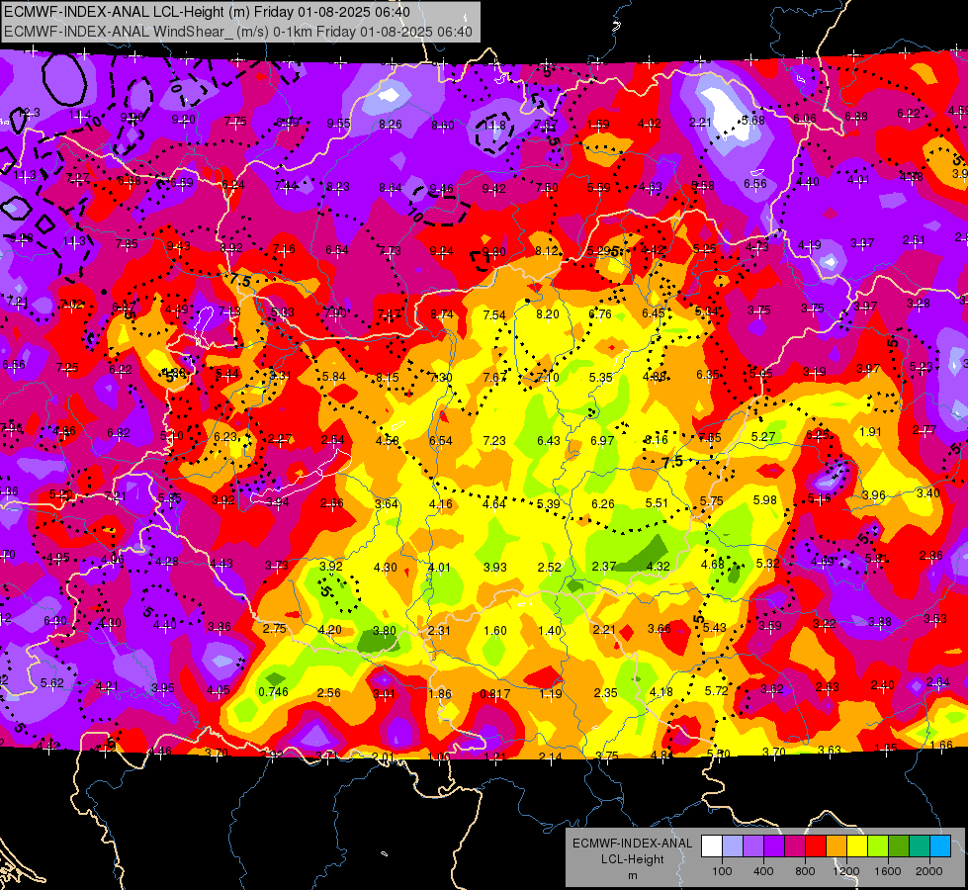Click the wind shear value 6.97
Image resolution: width=968 pixels, height=890 pixels.
click(602, 440)
